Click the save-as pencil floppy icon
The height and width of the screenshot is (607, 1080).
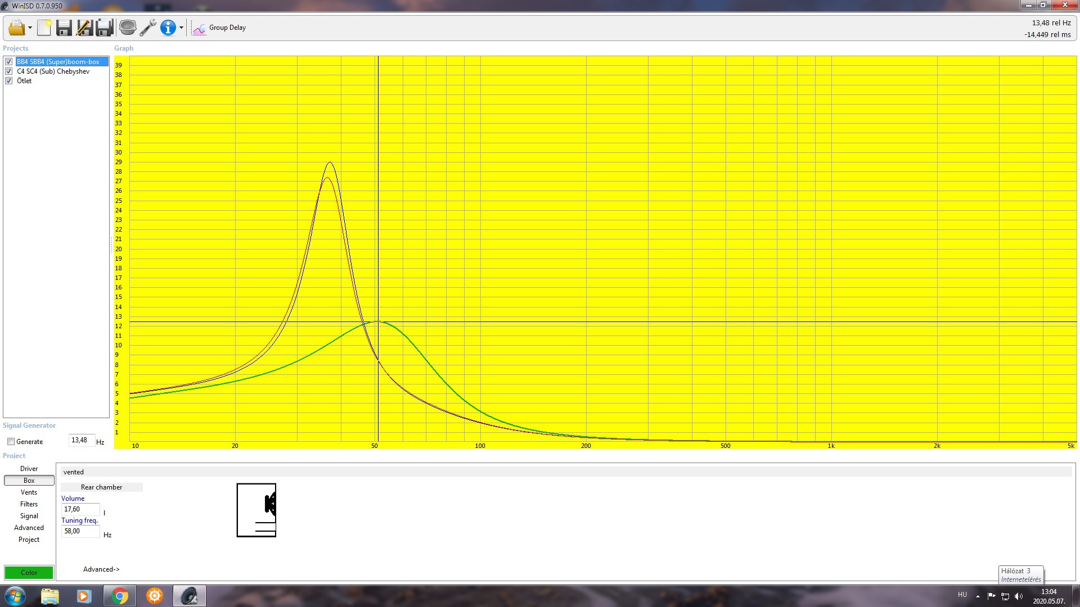point(84,28)
